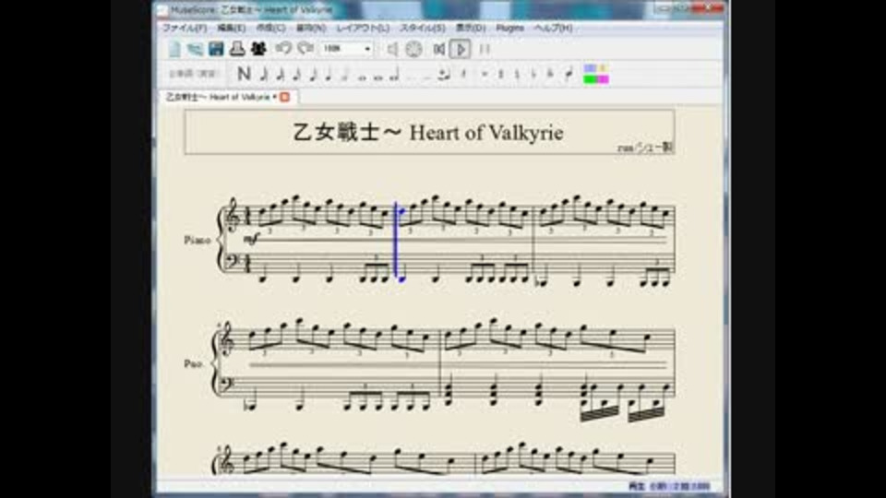Screen dimensions: 886x498
Task: Select the voice 2 swatch right of blue
Action: tap(603, 68)
